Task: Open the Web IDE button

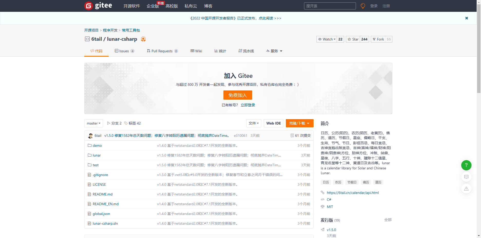Action: point(273,123)
